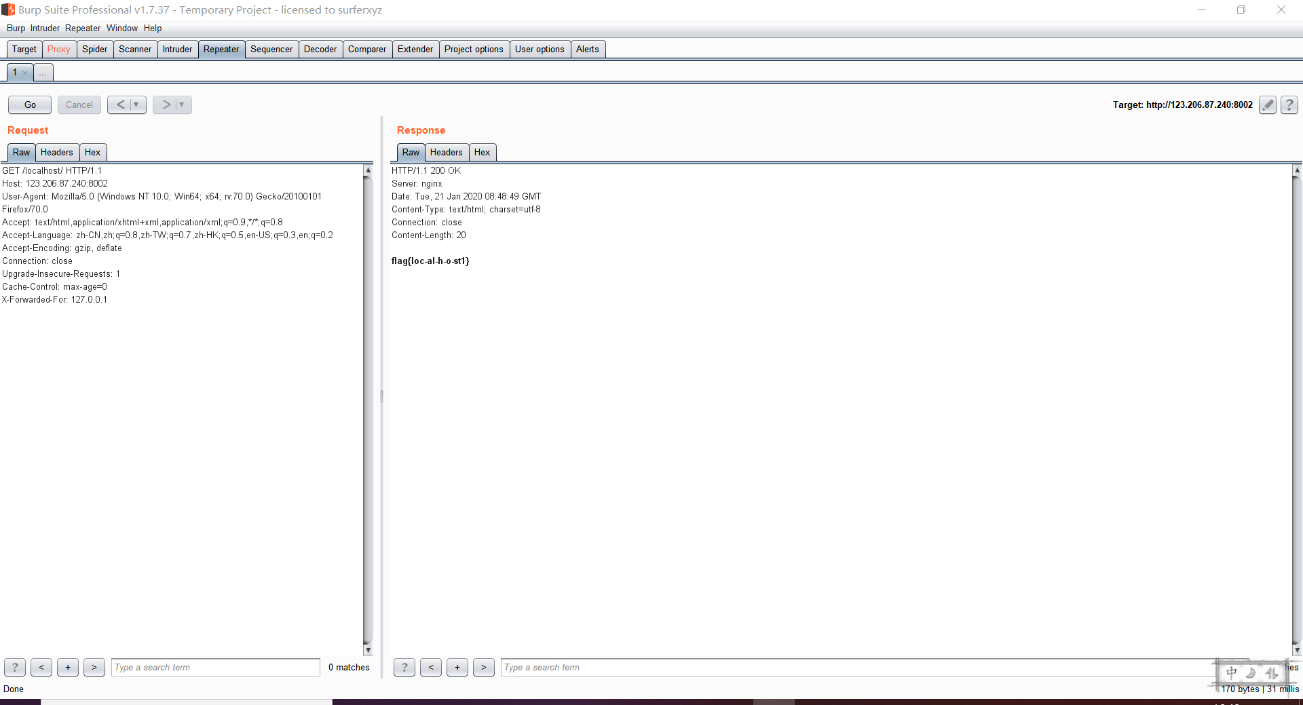This screenshot has width=1303, height=705.
Task: Switch to the Intruder tool tab
Action: [x=177, y=49]
